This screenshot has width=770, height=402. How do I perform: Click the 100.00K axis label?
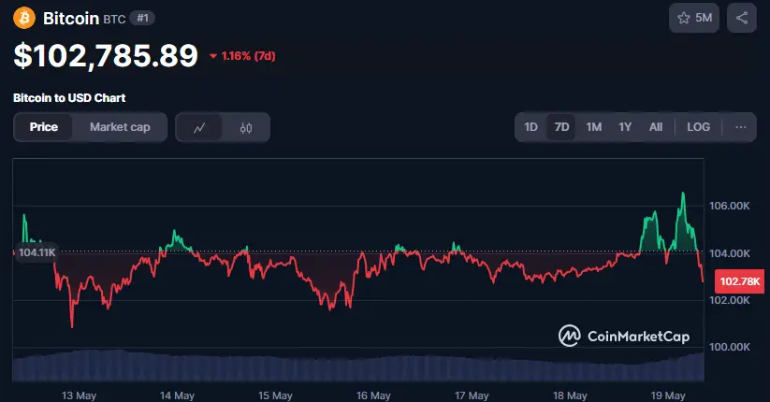pos(729,347)
